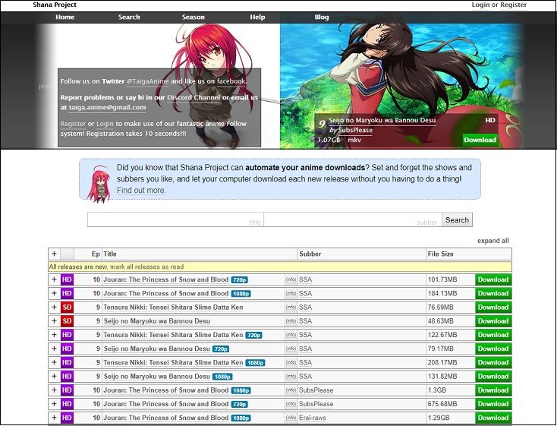Expand the Seijo no Maryoku 720p row
This screenshot has height=426, width=557.
tap(54, 349)
